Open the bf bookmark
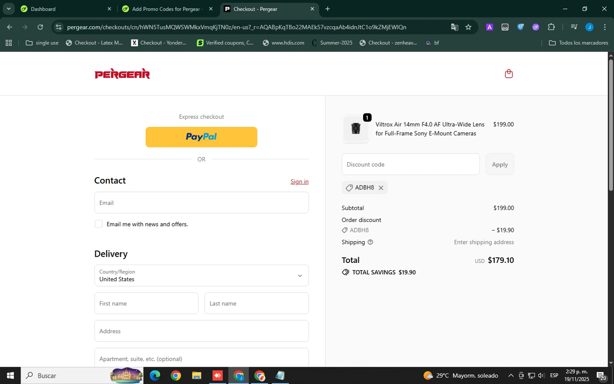The image size is (614, 384). click(433, 43)
